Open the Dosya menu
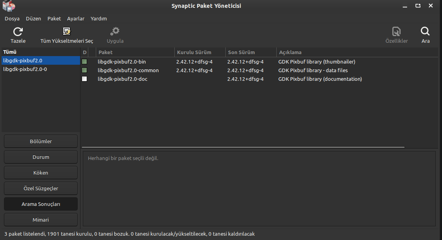This screenshot has width=442, height=240. pos(12,18)
